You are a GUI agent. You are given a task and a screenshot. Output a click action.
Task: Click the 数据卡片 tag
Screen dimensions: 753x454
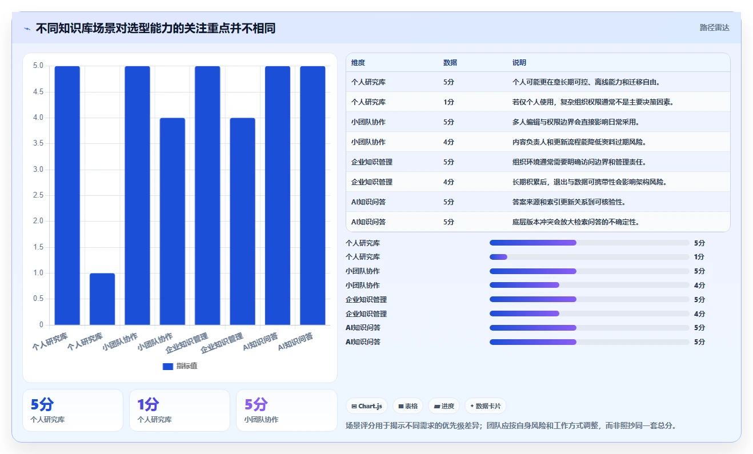pyautogui.click(x=485, y=406)
